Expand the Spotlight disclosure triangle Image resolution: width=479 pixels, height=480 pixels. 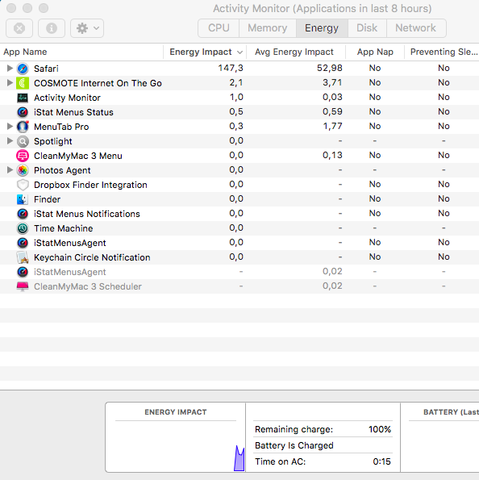[x=10, y=141]
